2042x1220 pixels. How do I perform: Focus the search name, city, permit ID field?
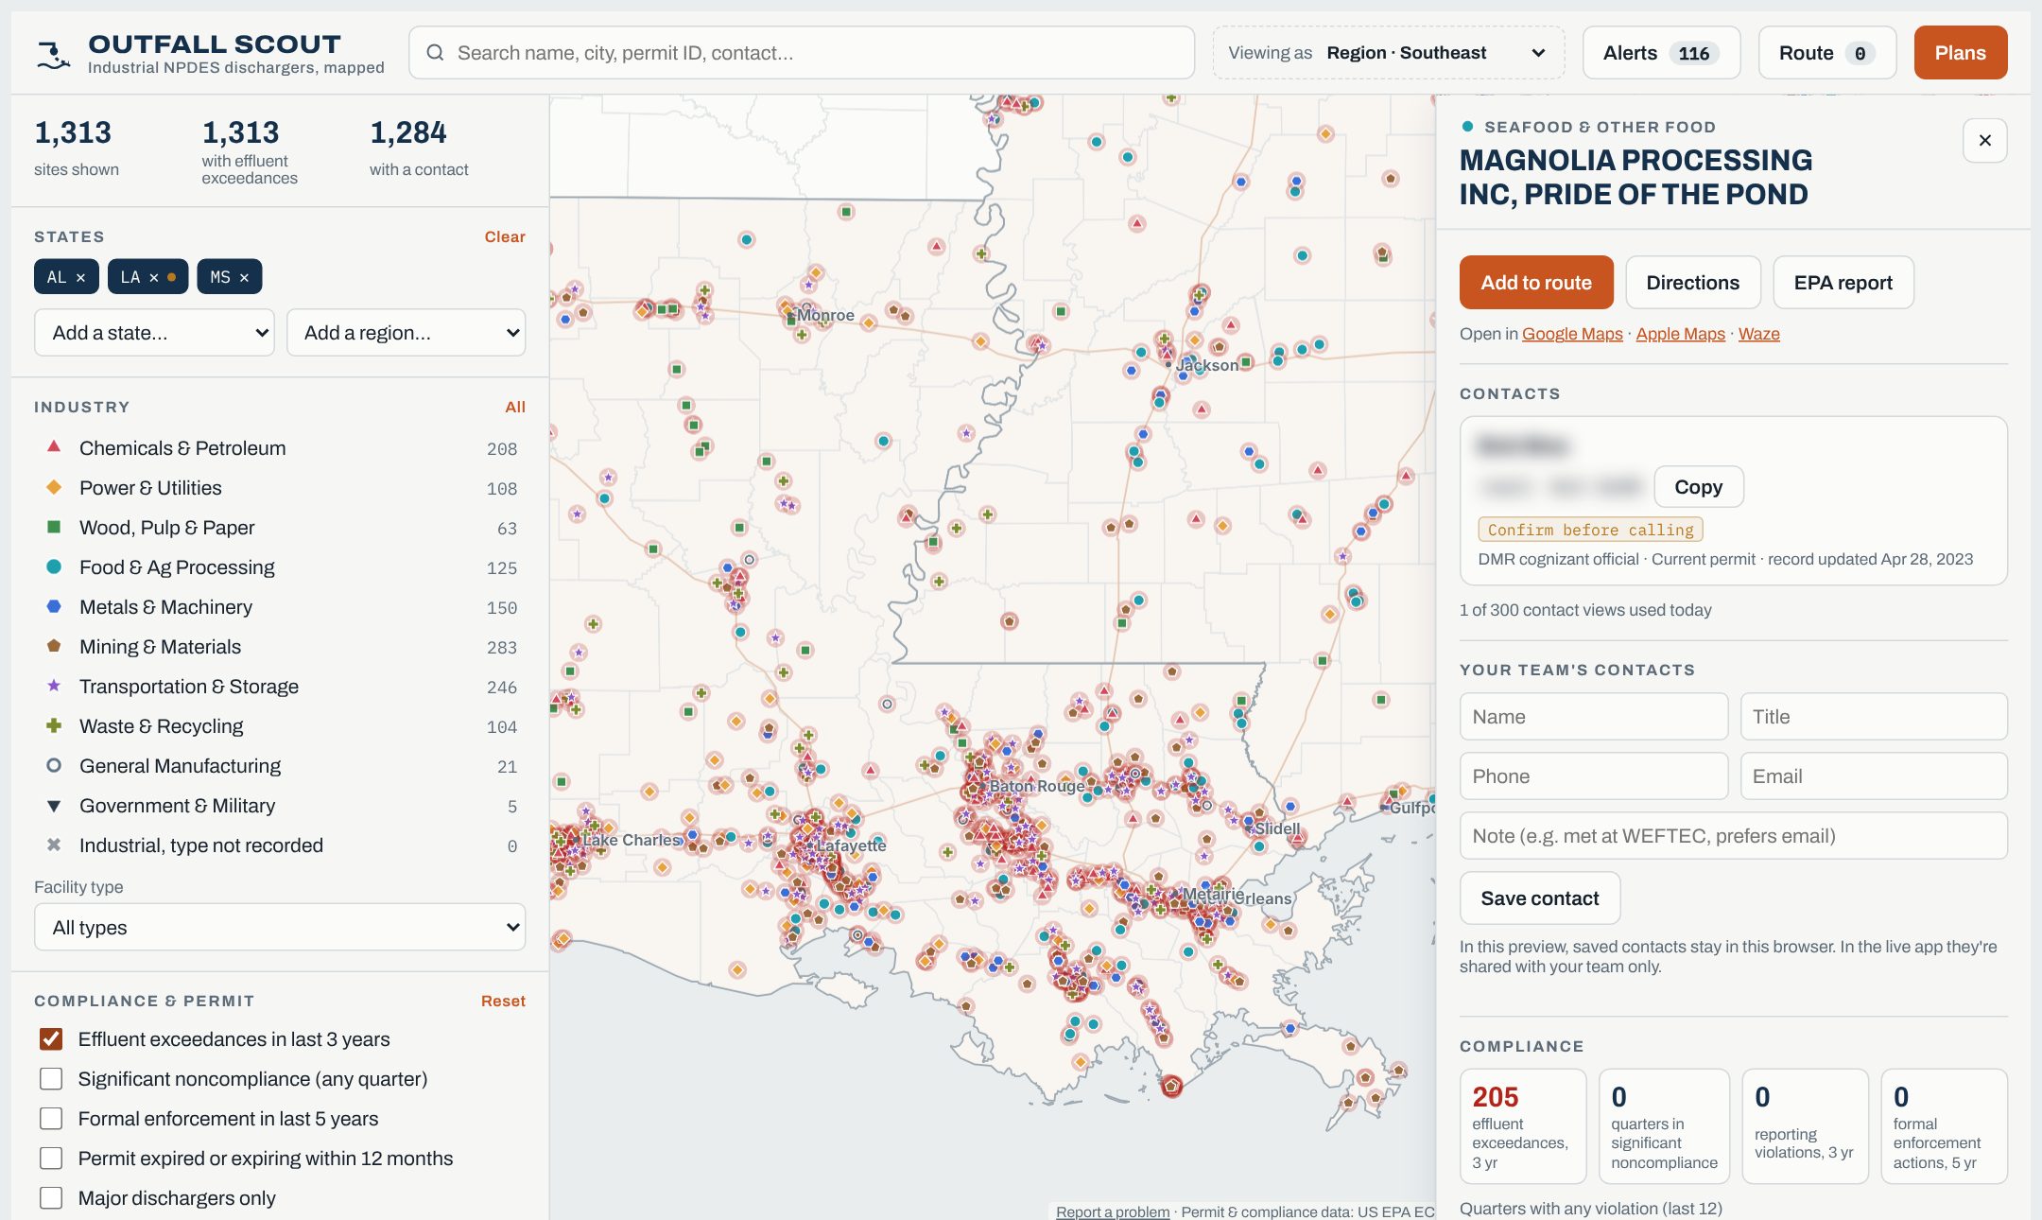[802, 53]
